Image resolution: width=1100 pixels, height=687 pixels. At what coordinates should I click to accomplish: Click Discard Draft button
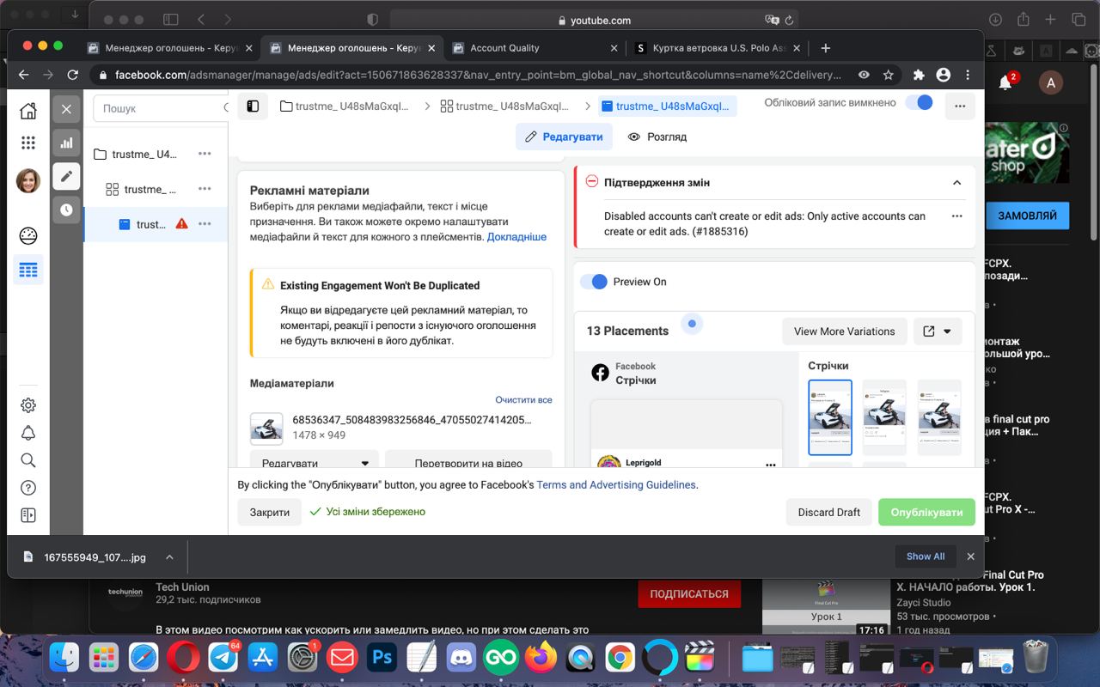(828, 512)
